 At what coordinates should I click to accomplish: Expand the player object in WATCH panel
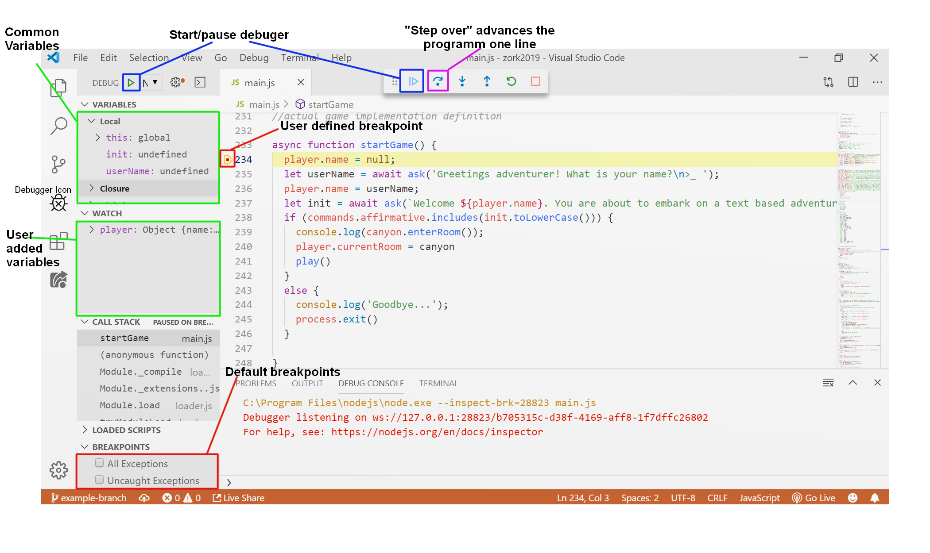click(x=92, y=229)
